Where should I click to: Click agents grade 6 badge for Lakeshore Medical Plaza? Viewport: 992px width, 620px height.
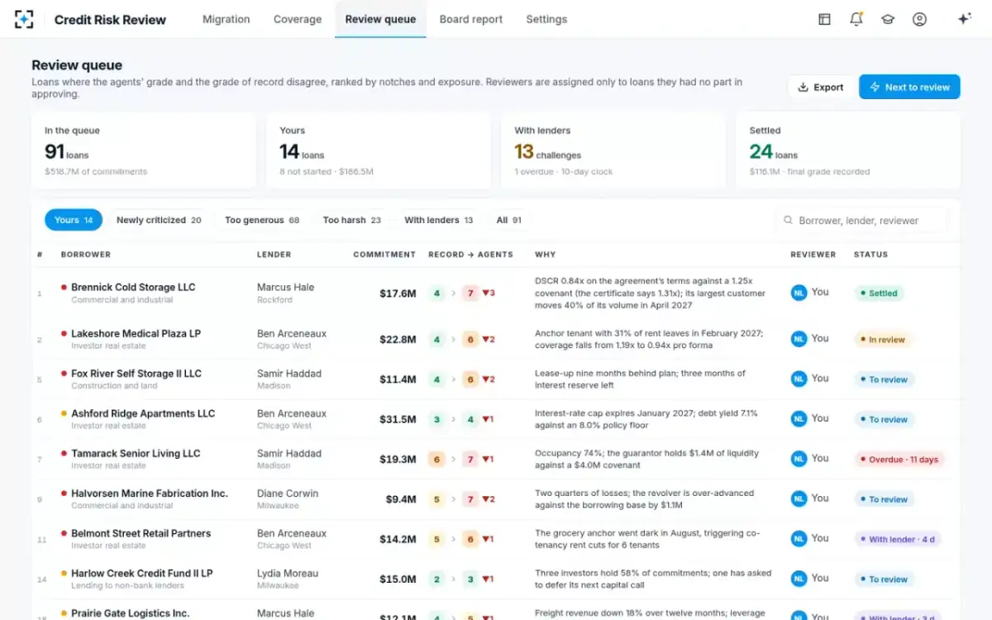point(470,339)
